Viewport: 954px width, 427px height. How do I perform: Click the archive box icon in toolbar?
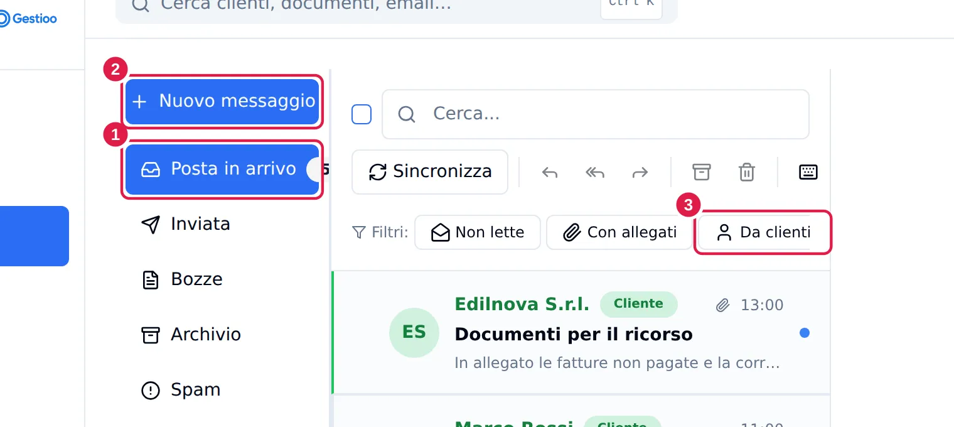click(702, 172)
